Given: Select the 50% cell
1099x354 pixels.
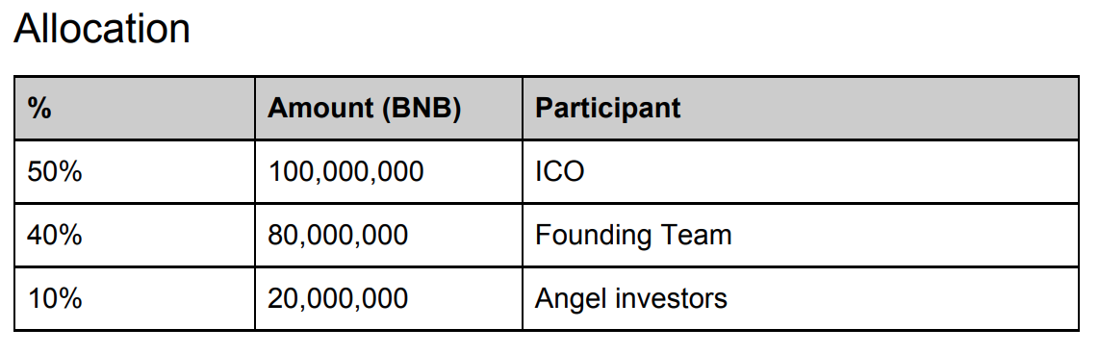Looking at the screenshot, I should [135, 172].
